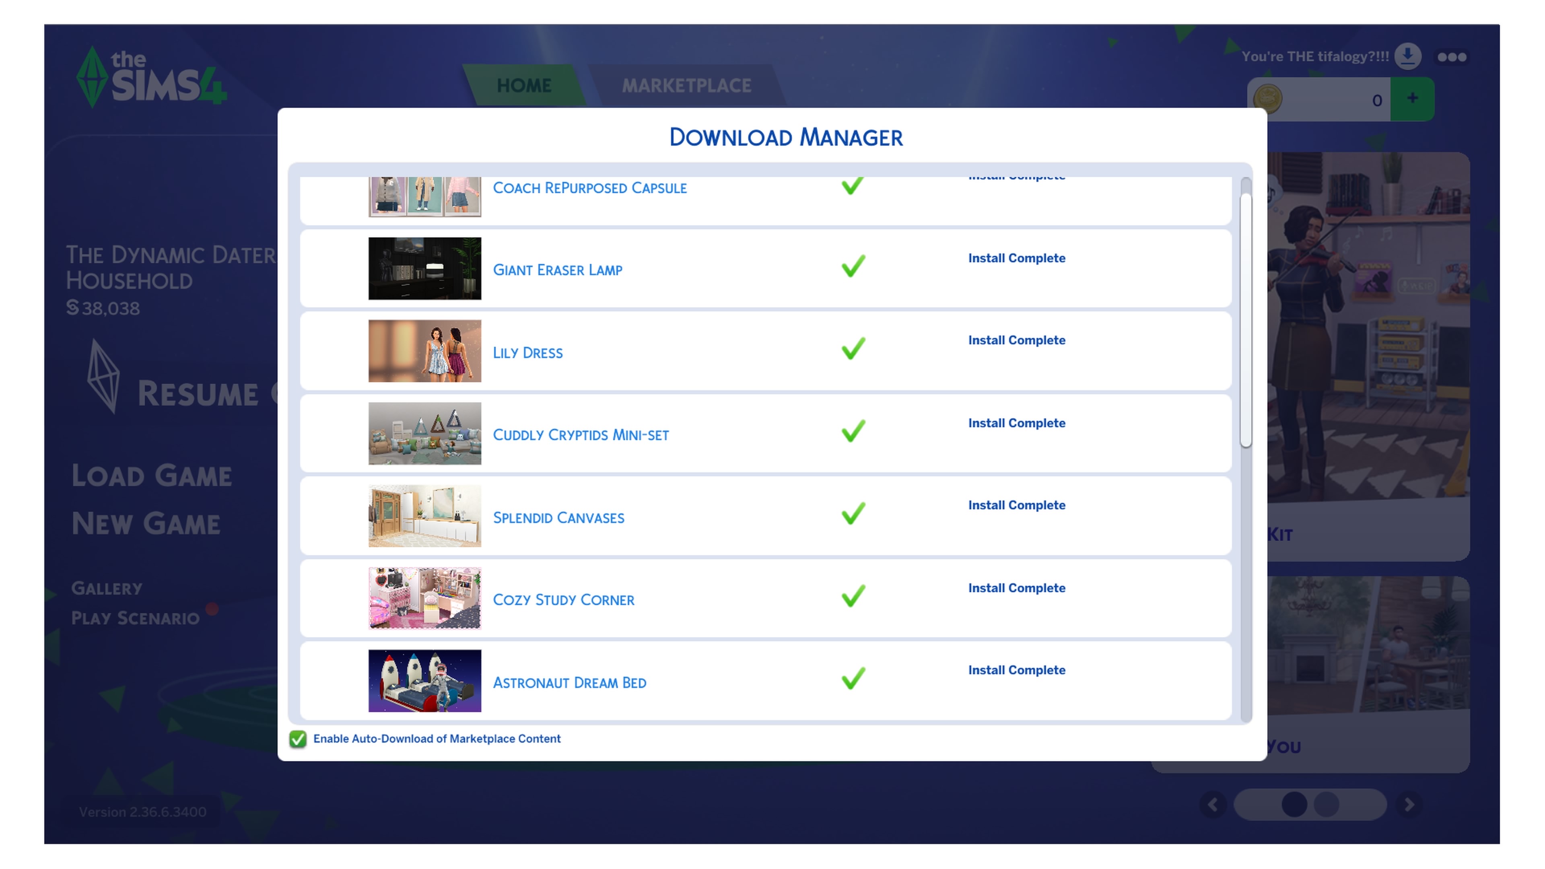Viewport: 1545px width, 869px height.
Task: Click the household funds 38,038
Action: [103, 308]
